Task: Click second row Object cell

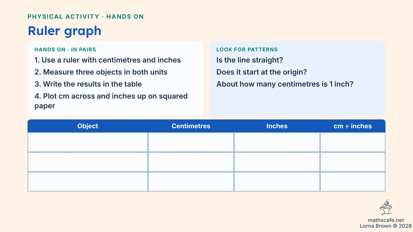Action: 88,162
